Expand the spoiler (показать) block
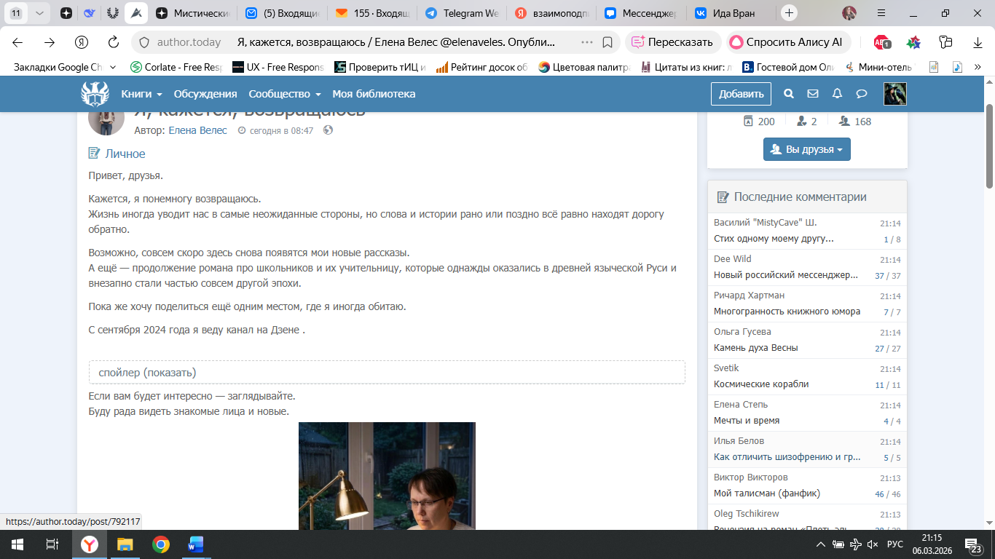This screenshot has height=559, width=995. tap(386, 373)
